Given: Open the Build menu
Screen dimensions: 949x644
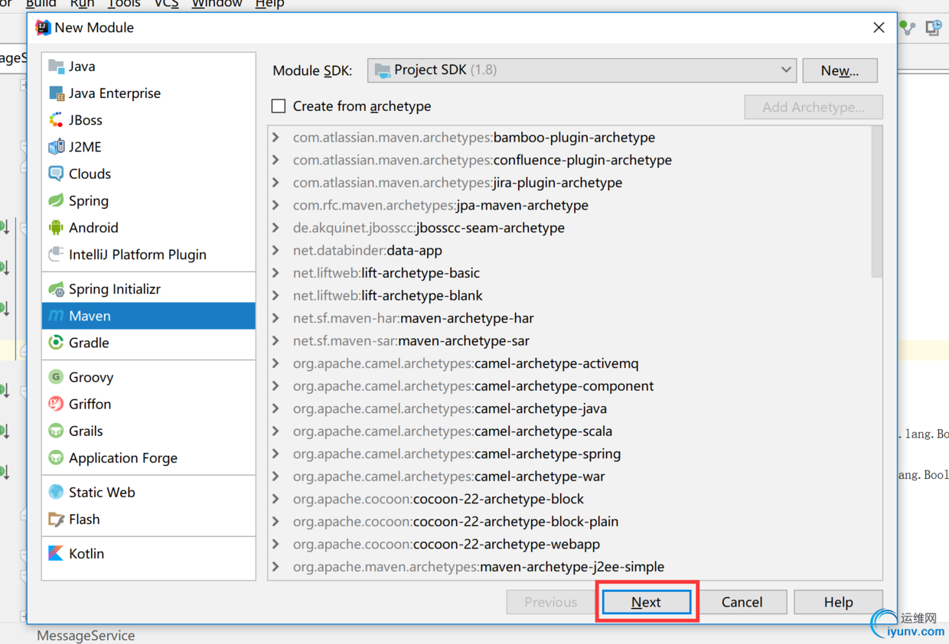Looking at the screenshot, I should pyautogui.click(x=41, y=4).
